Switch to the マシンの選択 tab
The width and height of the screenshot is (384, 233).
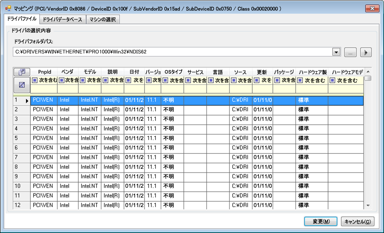pyautogui.click(x=102, y=19)
